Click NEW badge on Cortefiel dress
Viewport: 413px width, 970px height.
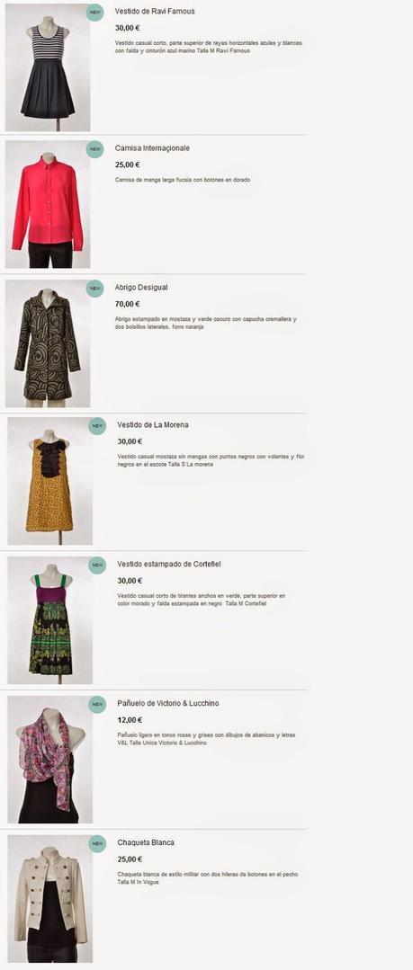click(x=97, y=565)
